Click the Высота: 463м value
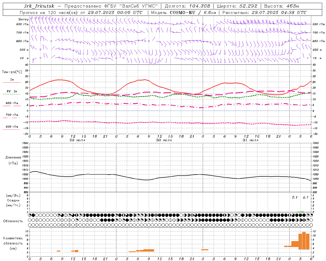 [281, 6]
